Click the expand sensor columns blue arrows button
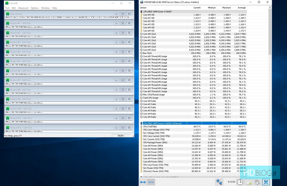 coord(143,182)
